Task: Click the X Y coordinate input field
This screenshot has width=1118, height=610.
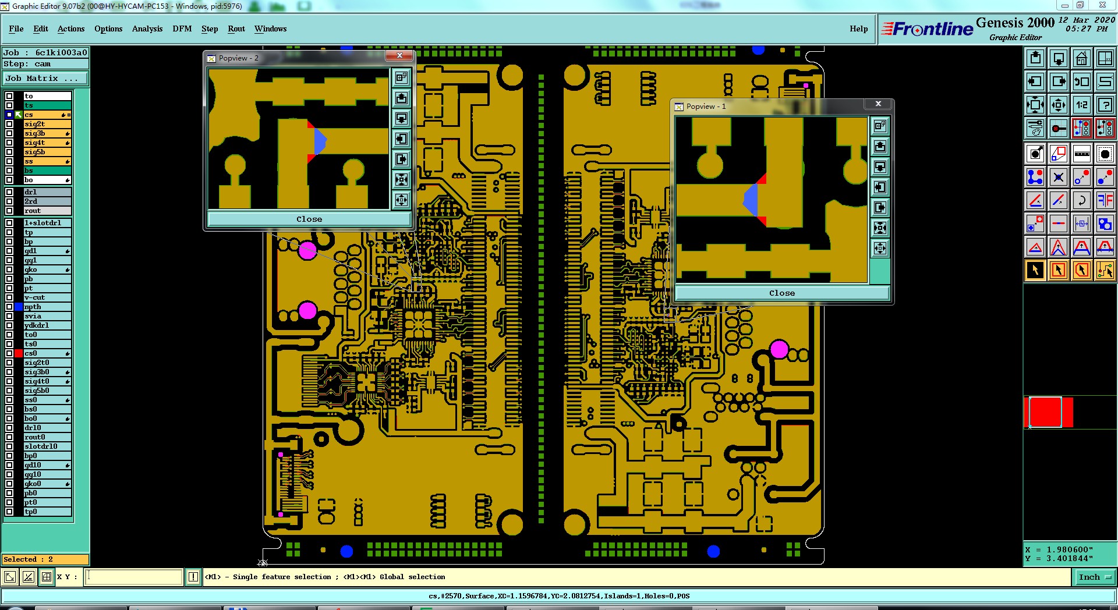Action: point(134,577)
